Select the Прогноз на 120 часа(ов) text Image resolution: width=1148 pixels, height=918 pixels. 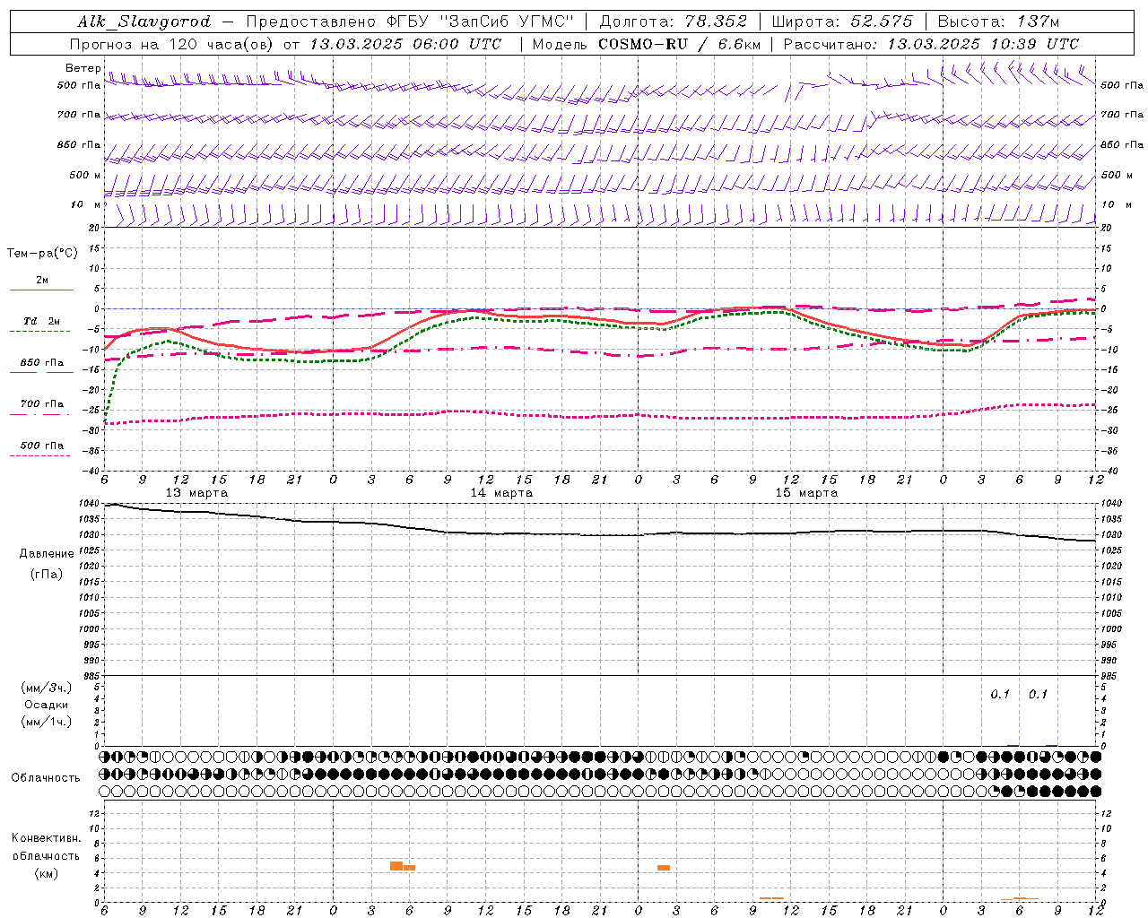coord(172,44)
